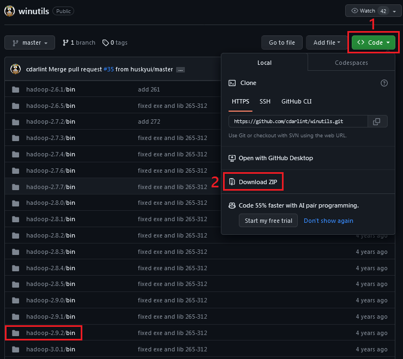
Task: Select the SSH clone tab
Action: (264, 101)
